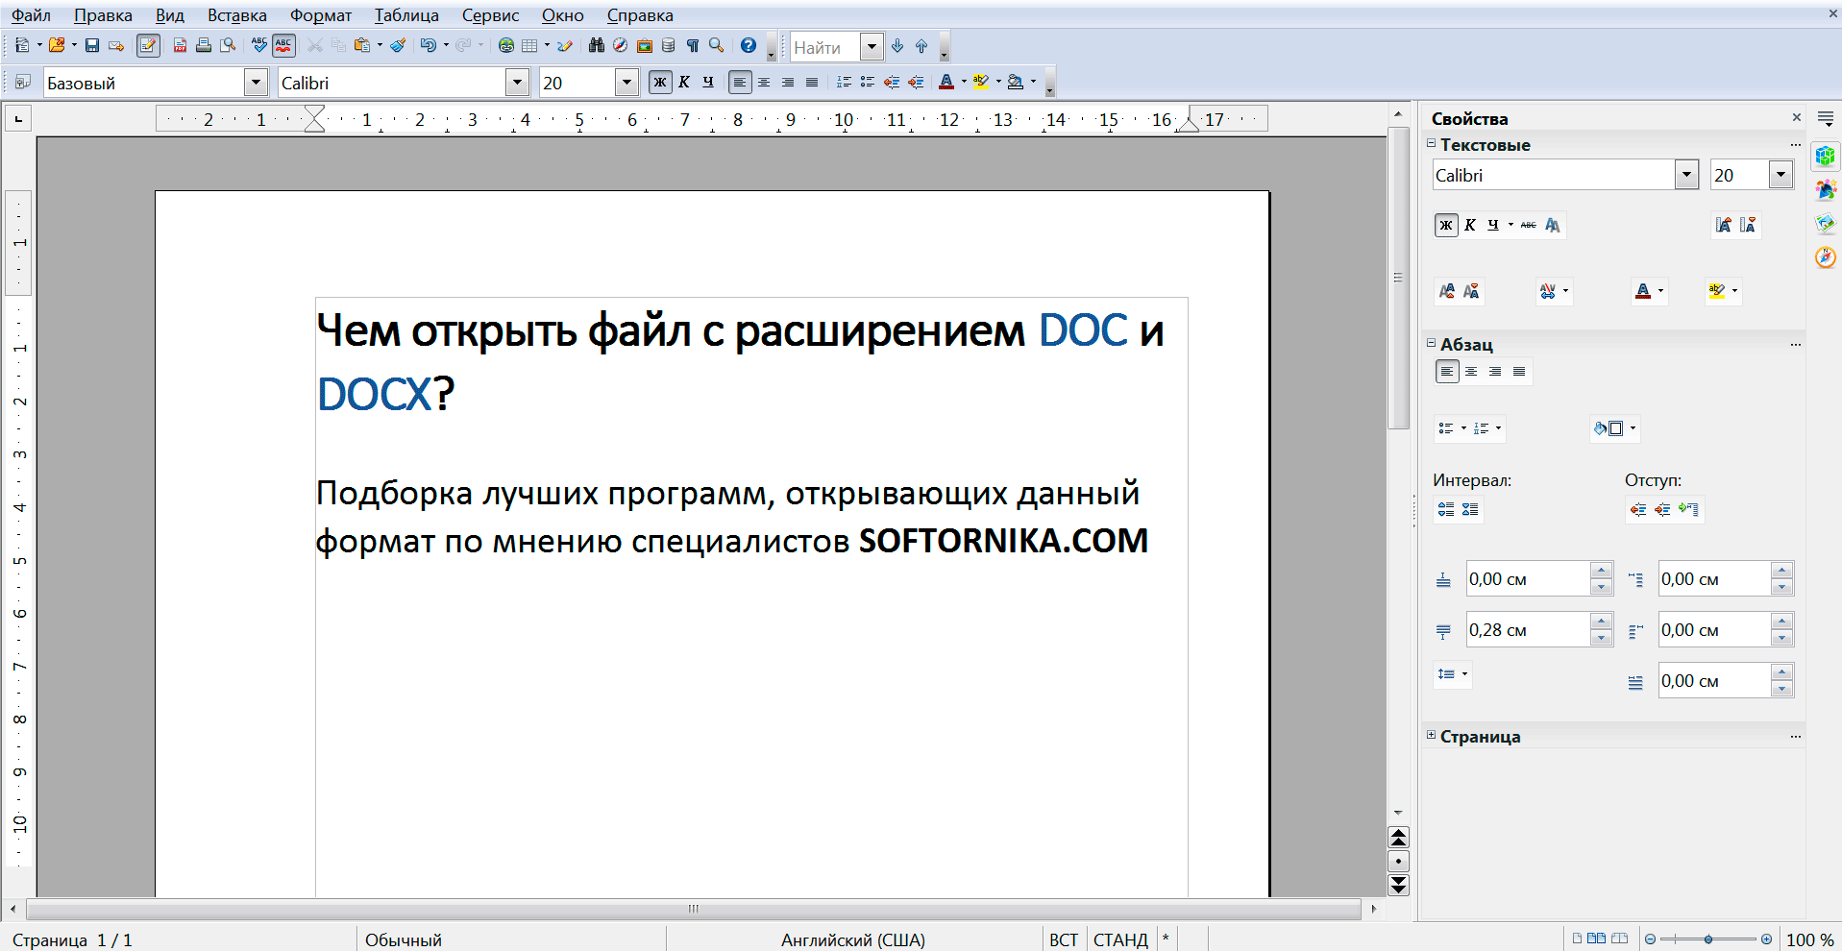Click More Options dots in Абзац header
This screenshot has width=1842, height=951.
coord(1795,345)
